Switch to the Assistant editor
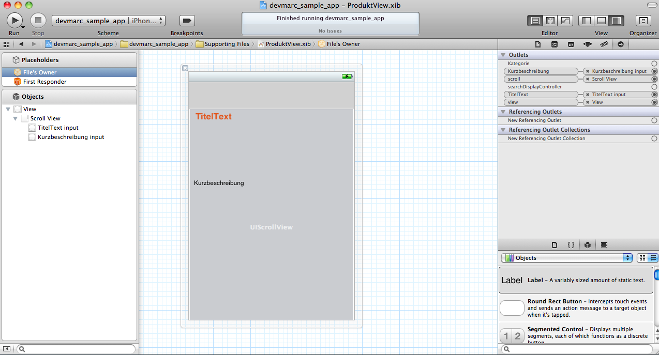This screenshot has height=355, width=659. 550,21
